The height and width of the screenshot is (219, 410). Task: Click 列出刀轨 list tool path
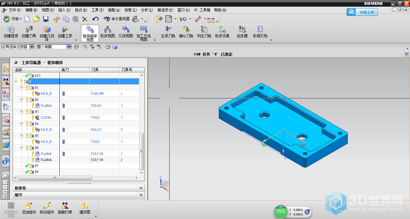click(204, 32)
